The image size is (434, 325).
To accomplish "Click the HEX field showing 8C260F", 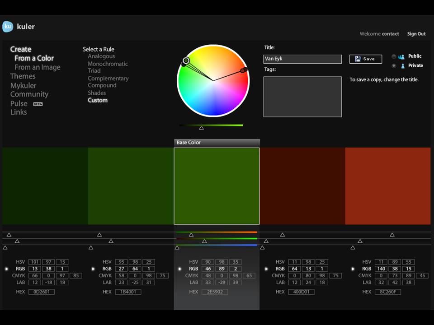I will coord(388,292).
